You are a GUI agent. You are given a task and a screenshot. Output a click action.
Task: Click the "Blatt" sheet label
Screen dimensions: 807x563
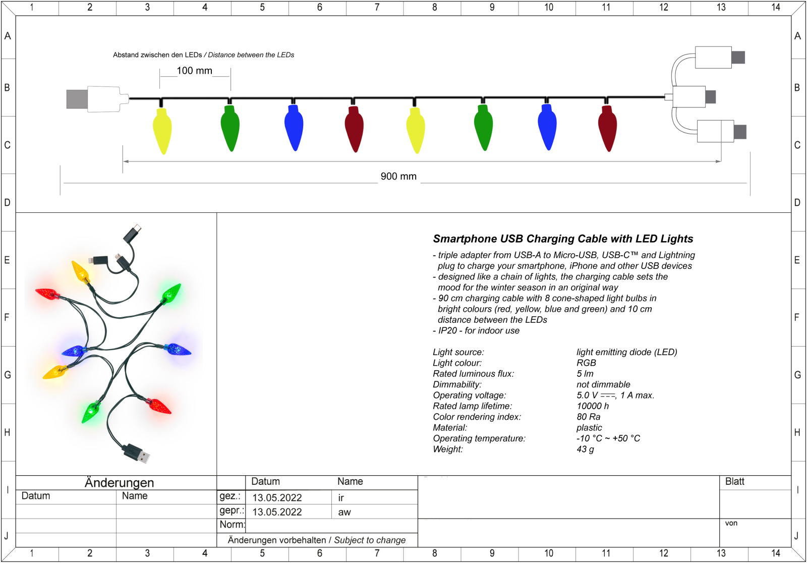pyautogui.click(x=734, y=481)
